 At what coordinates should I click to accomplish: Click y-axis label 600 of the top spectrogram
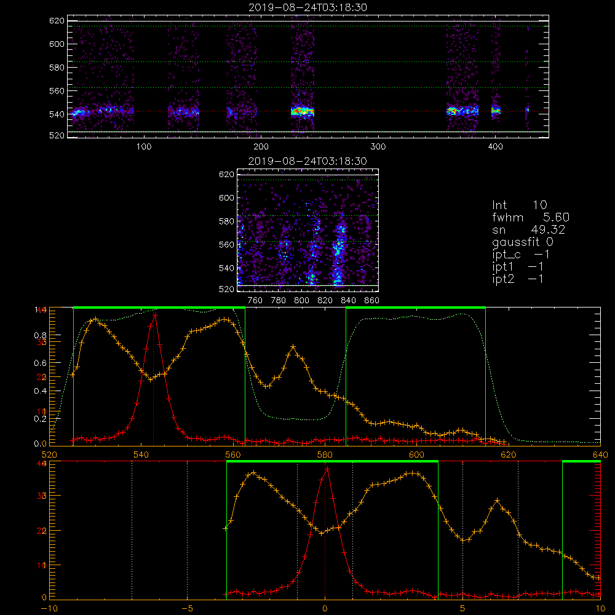[x=57, y=44]
